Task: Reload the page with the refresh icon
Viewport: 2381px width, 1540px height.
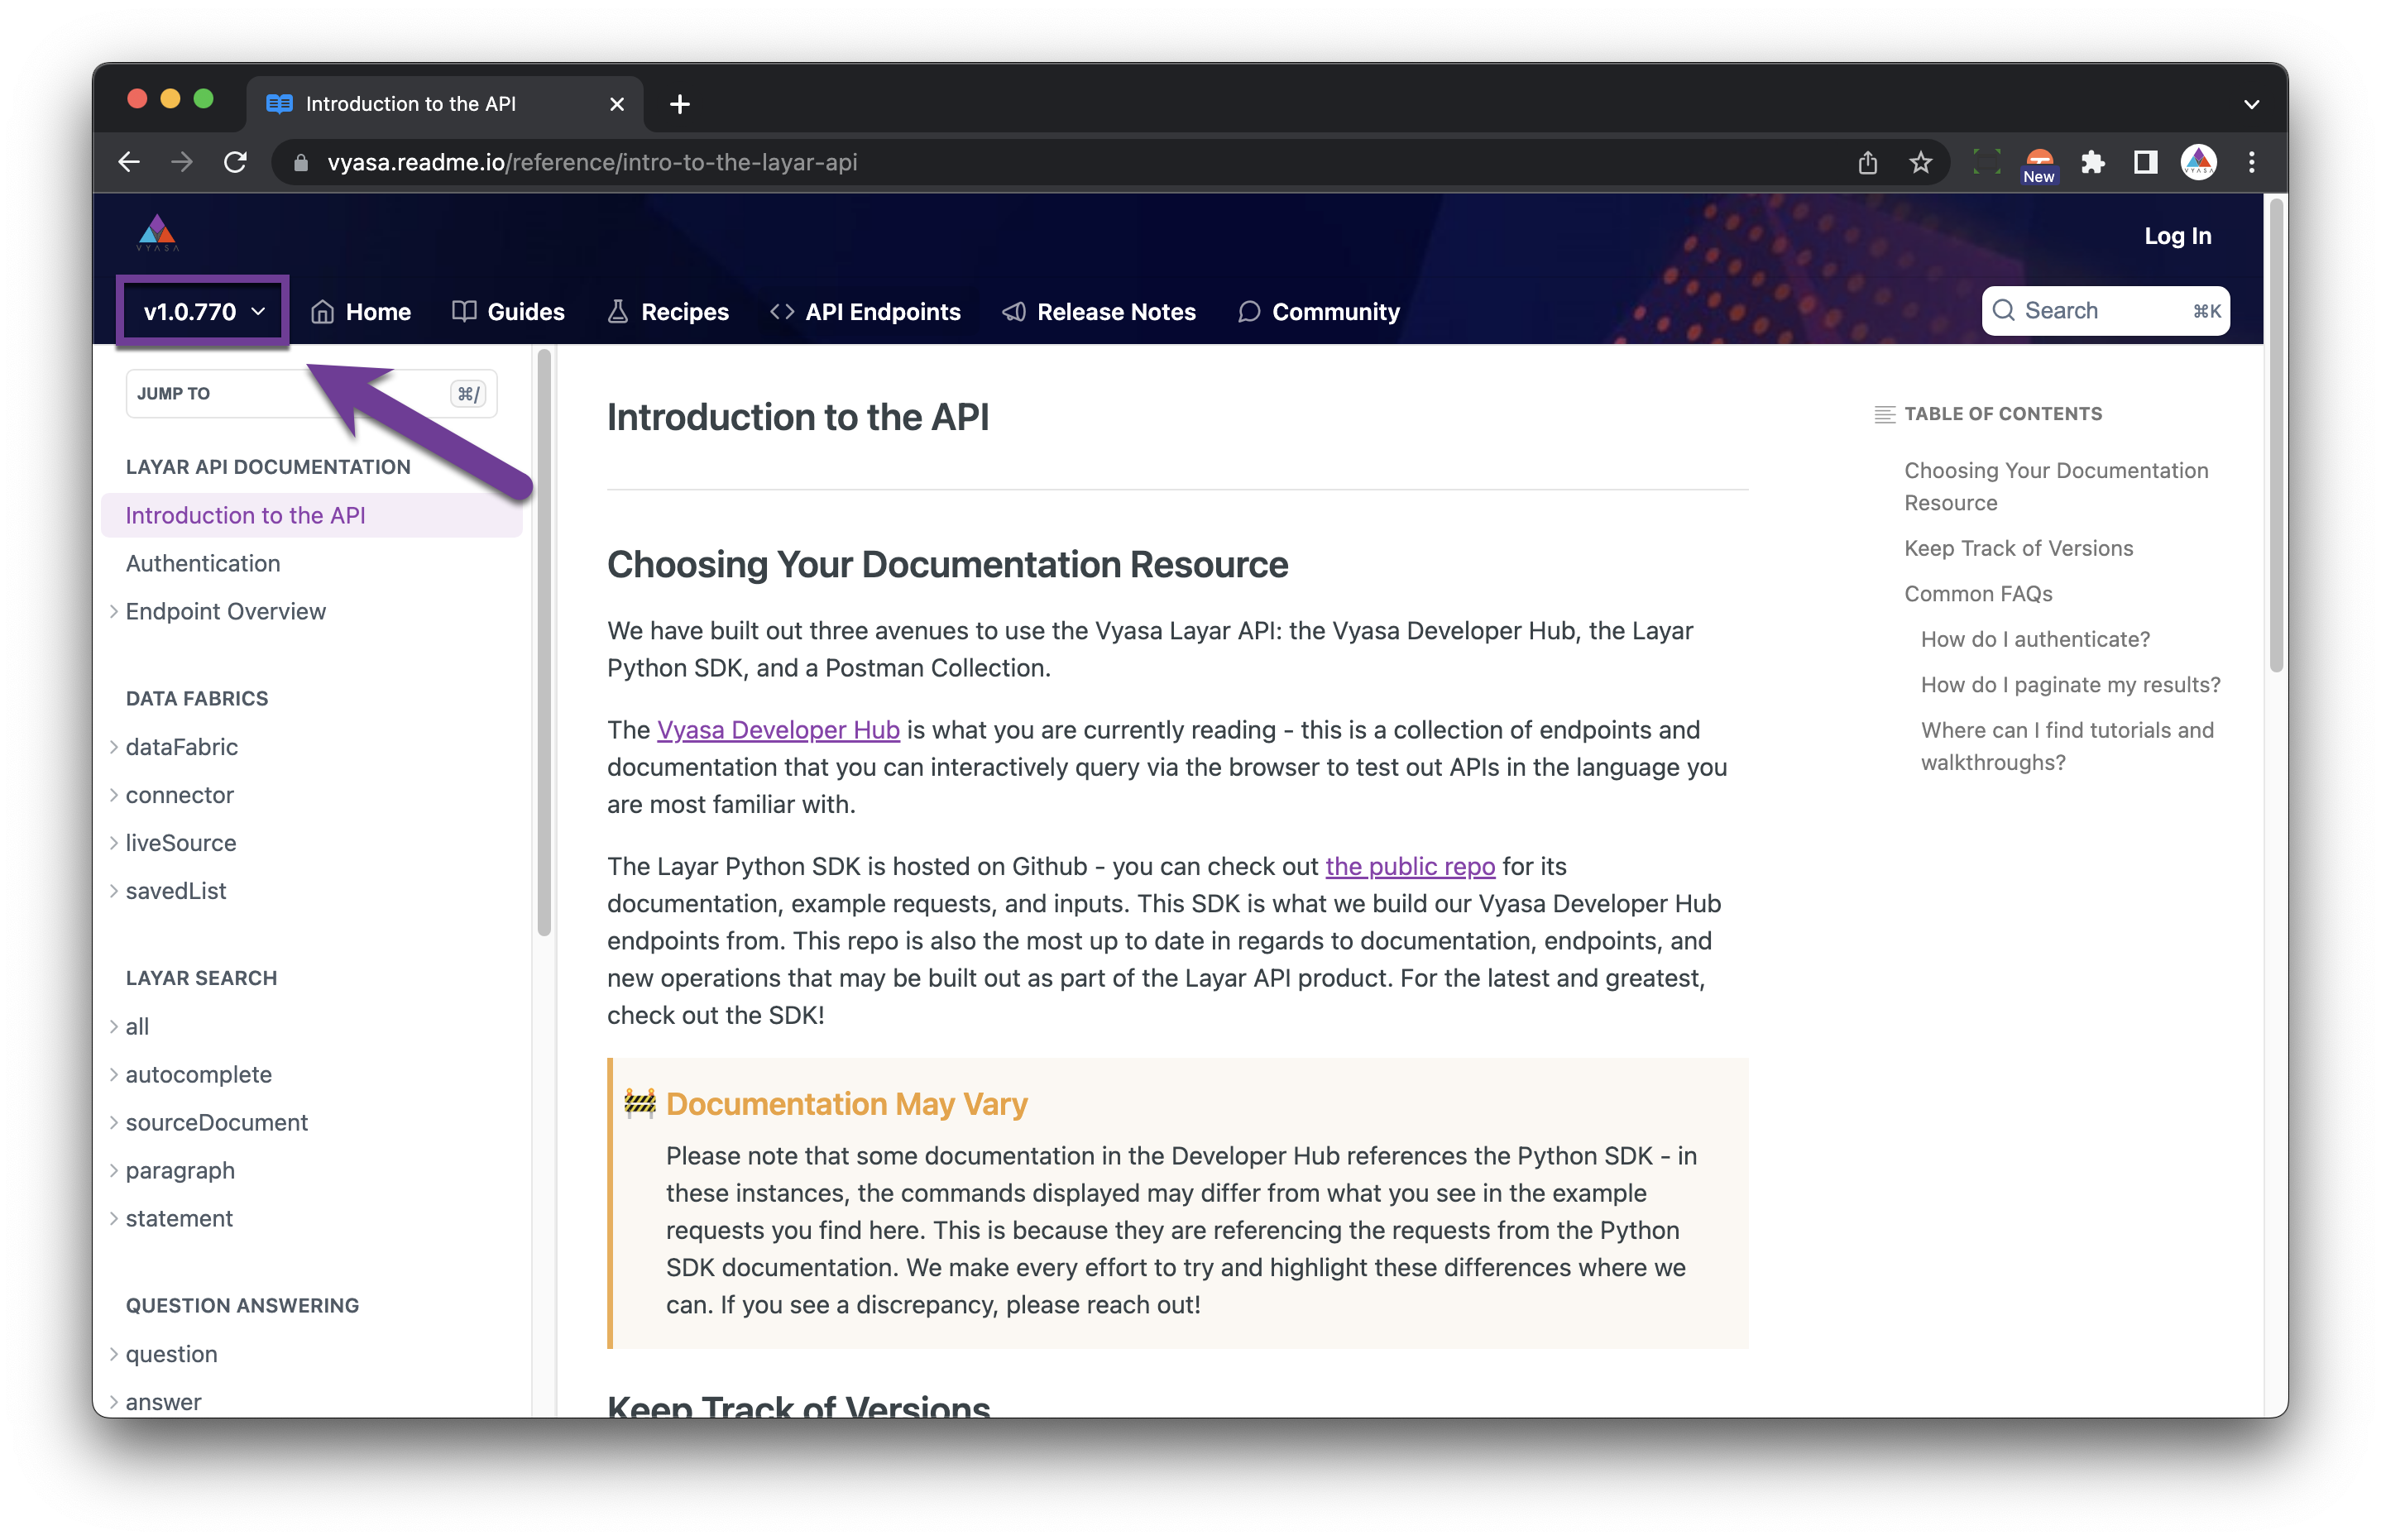Action: (235, 162)
